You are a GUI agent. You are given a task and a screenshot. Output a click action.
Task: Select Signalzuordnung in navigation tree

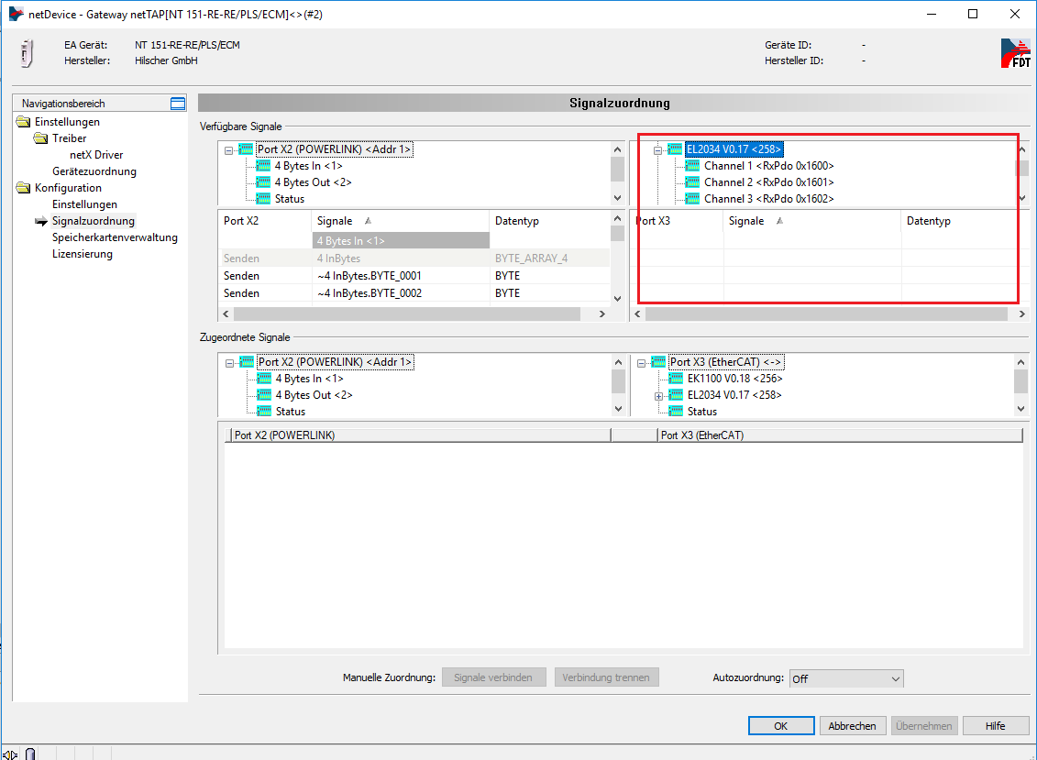[94, 221]
